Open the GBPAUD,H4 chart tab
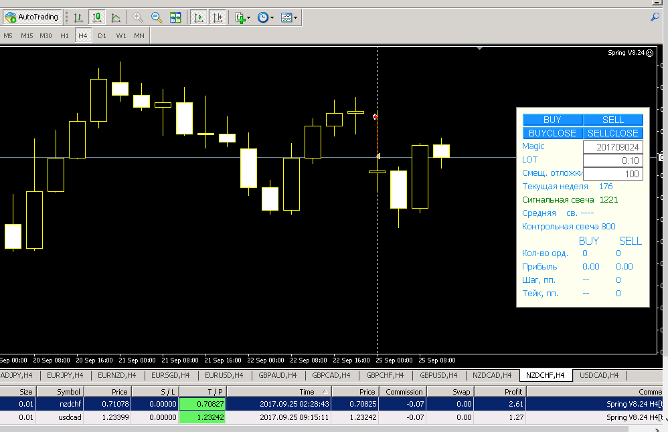Viewport: 668px width, 432px height. click(x=277, y=375)
